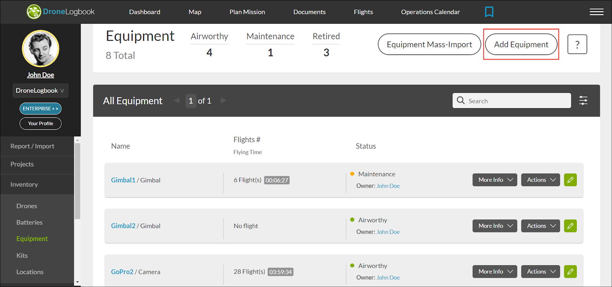
Task: Open Actions dropdown for Gimbal2
Action: click(540, 226)
